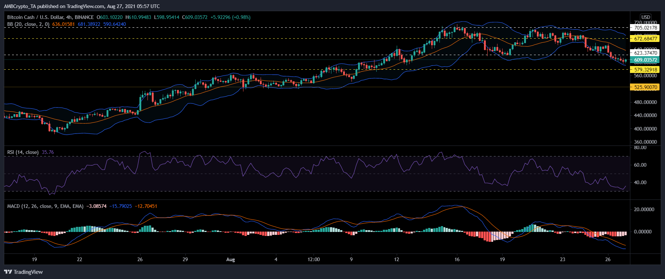Click the 9 date label on time axis

(351, 260)
